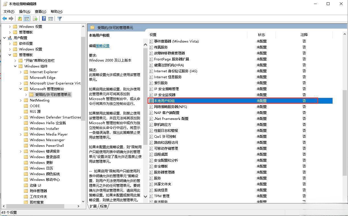
Task: Click the up one level folder icon
Action: click(x=20, y=18)
